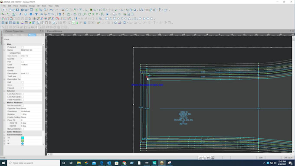Screen dimensions: 295x166
Task: Toggle the Protected checkbox
Action: [23, 47]
